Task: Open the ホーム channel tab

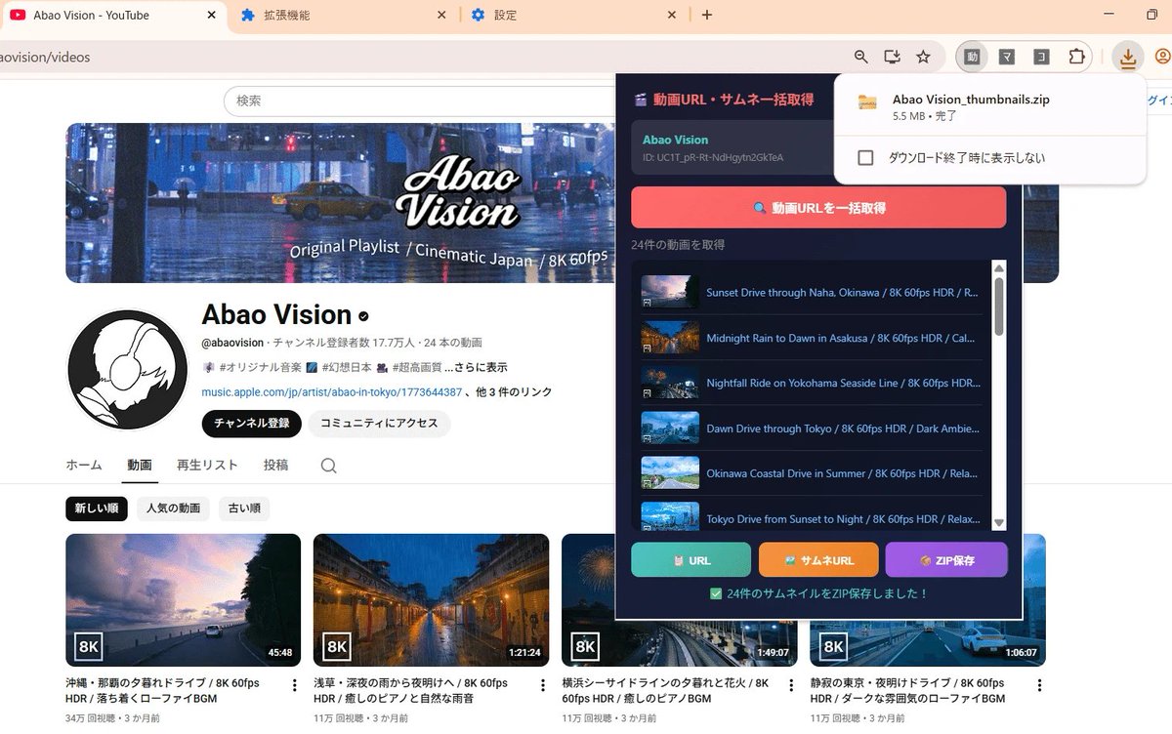Action: pos(84,466)
